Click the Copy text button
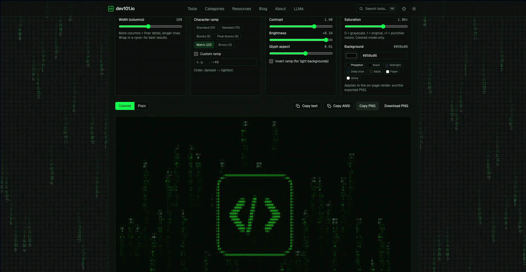This screenshot has height=272, width=526. [307, 106]
